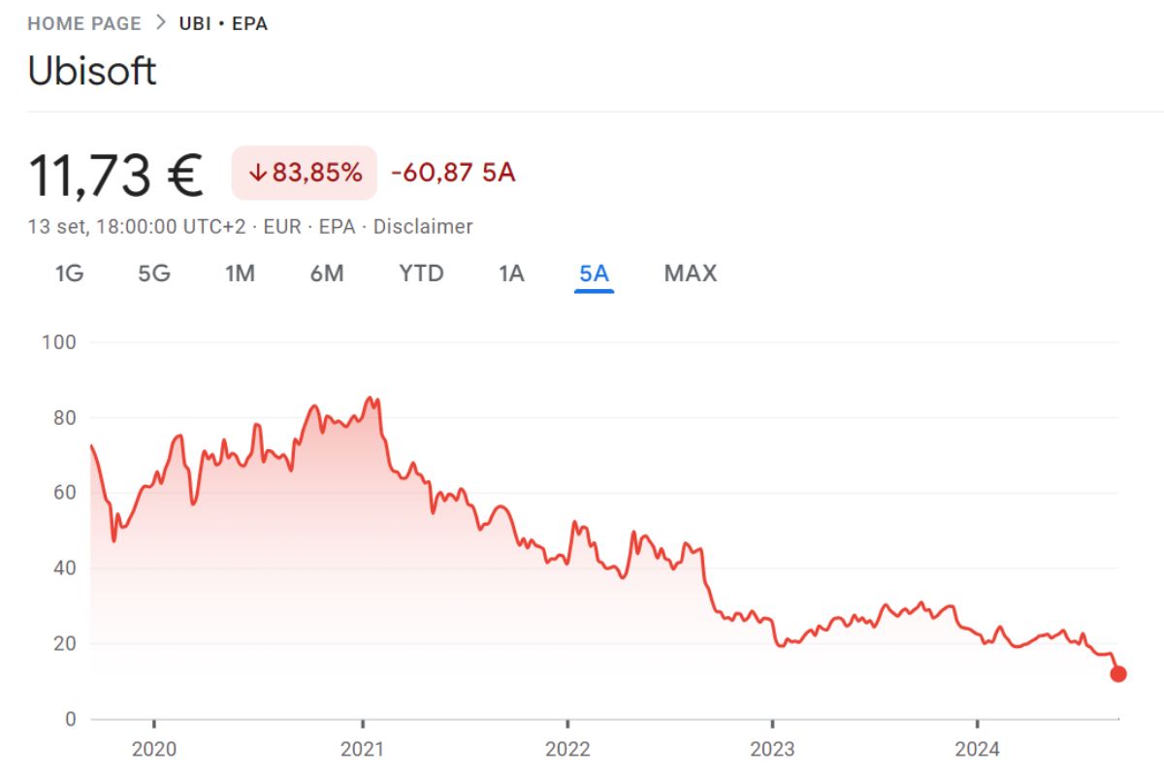The height and width of the screenshot is (776, 1164).
Task: Switch to the 6M range tab
Action: click(327, 274)
